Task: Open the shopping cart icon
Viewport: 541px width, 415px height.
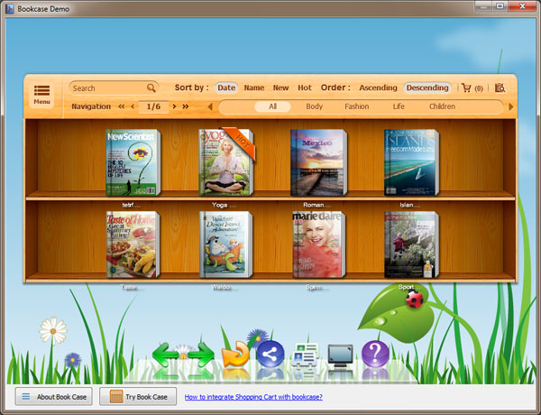Action: pos(466,88)
